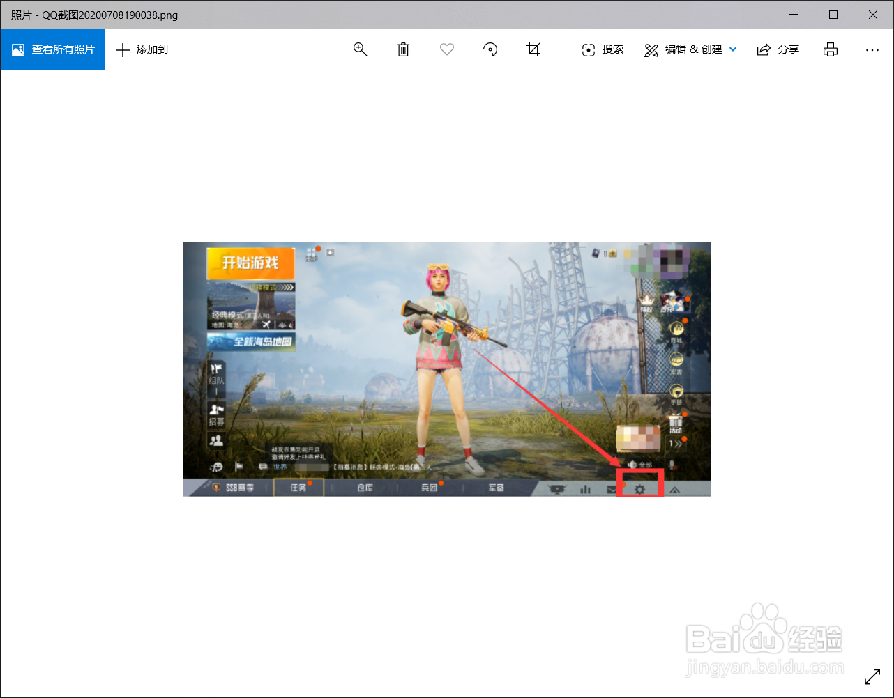Select the 任务 tab in the game image

point(298,488)
